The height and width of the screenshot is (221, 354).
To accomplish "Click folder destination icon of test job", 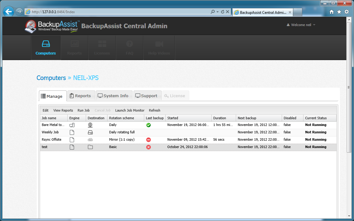I will pyautogui.click(x=90, y=147).
